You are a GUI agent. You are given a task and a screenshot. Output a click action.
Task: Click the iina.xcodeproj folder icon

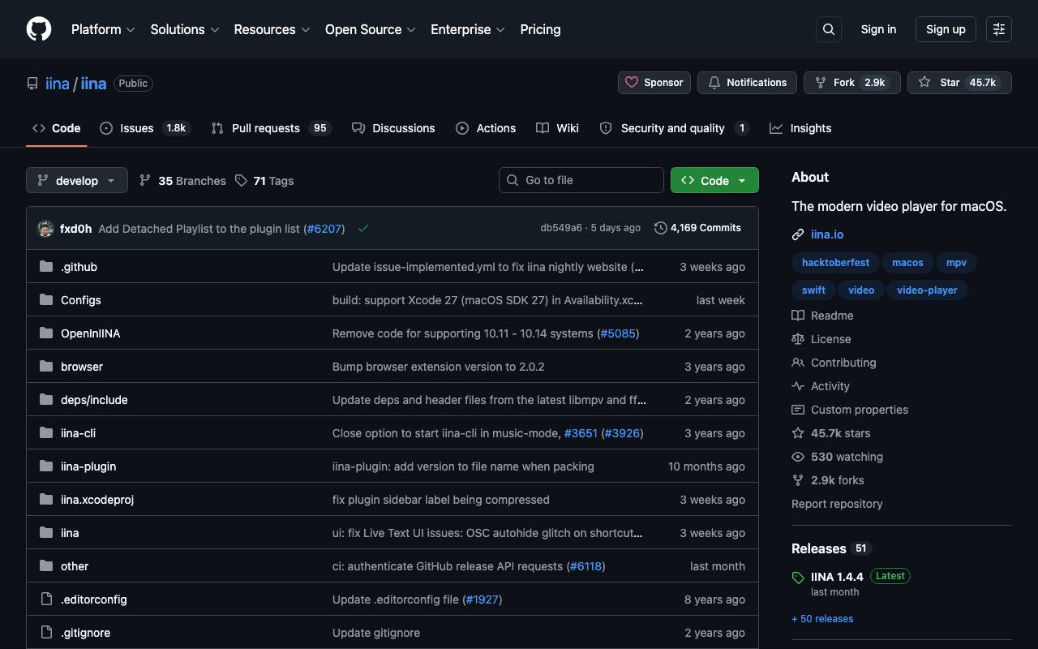pyautogui.click(x=46, y=500)
